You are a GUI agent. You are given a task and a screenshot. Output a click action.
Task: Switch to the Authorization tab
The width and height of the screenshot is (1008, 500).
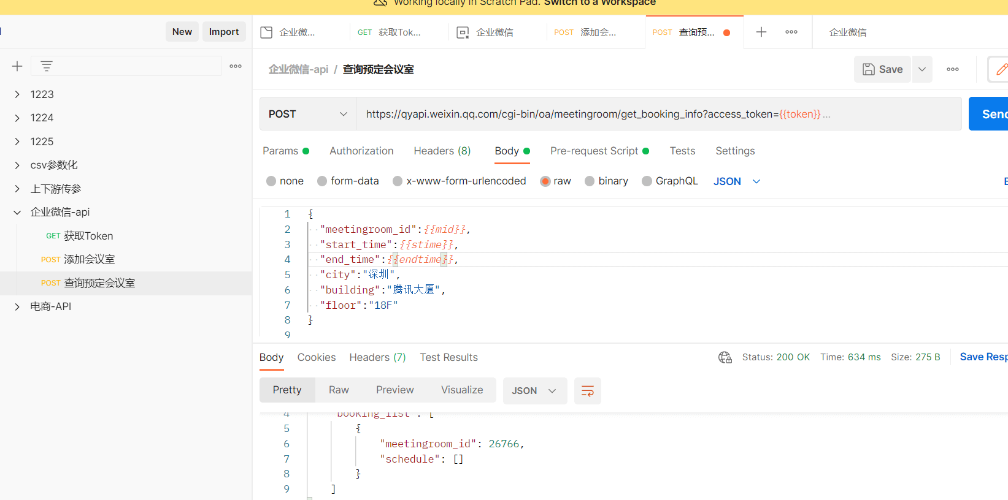pyautogui.click(x=361, y=151)
